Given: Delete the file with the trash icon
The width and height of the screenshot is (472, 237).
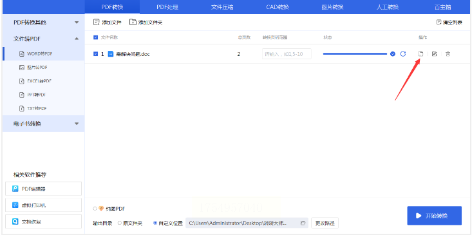Looking at the screenshot, I should click(x=448, y=54).
